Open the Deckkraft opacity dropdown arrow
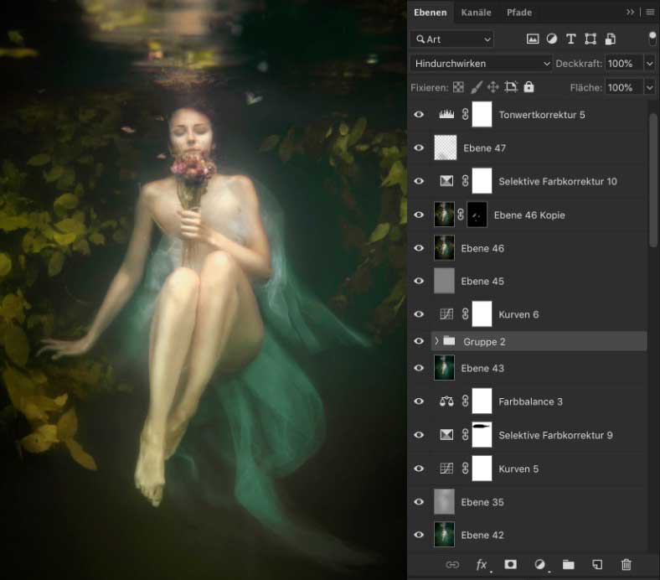The image size is (660, 580). click(x=649, y=64)
